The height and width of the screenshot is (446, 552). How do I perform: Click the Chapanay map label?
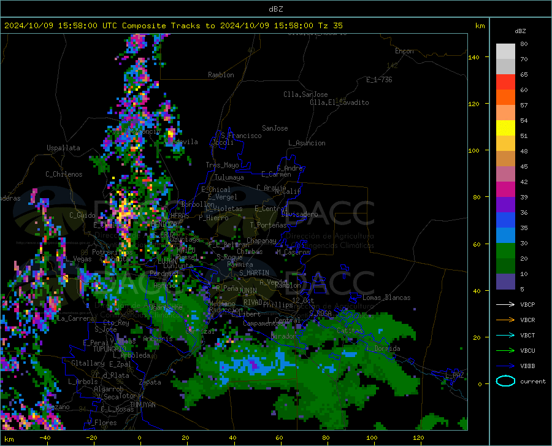[261, 240]
